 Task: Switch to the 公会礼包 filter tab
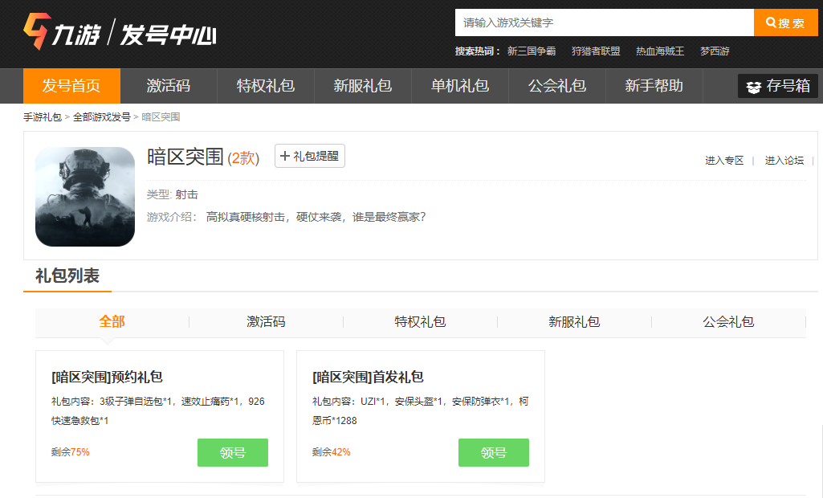pyautogui.click(x=728, y=322)
